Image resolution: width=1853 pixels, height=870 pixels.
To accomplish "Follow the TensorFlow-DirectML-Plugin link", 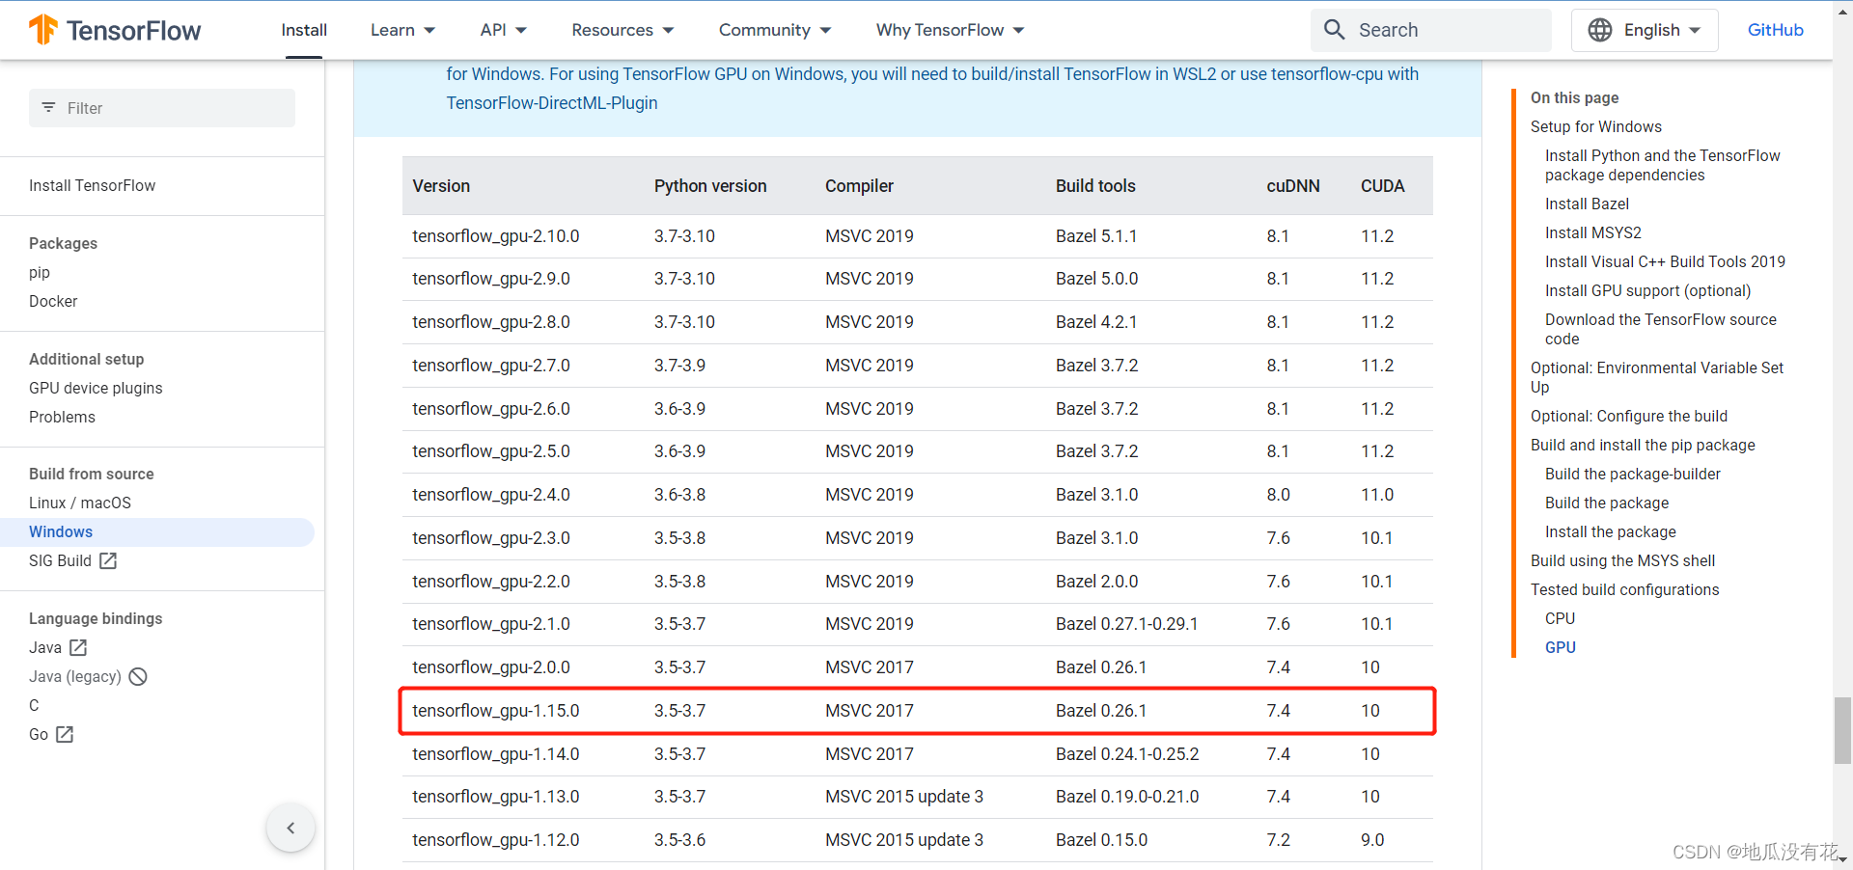I will [552, 103].
